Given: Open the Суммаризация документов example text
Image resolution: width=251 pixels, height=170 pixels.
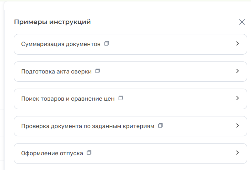Looking at the screenshot, I should pos(61,44).
